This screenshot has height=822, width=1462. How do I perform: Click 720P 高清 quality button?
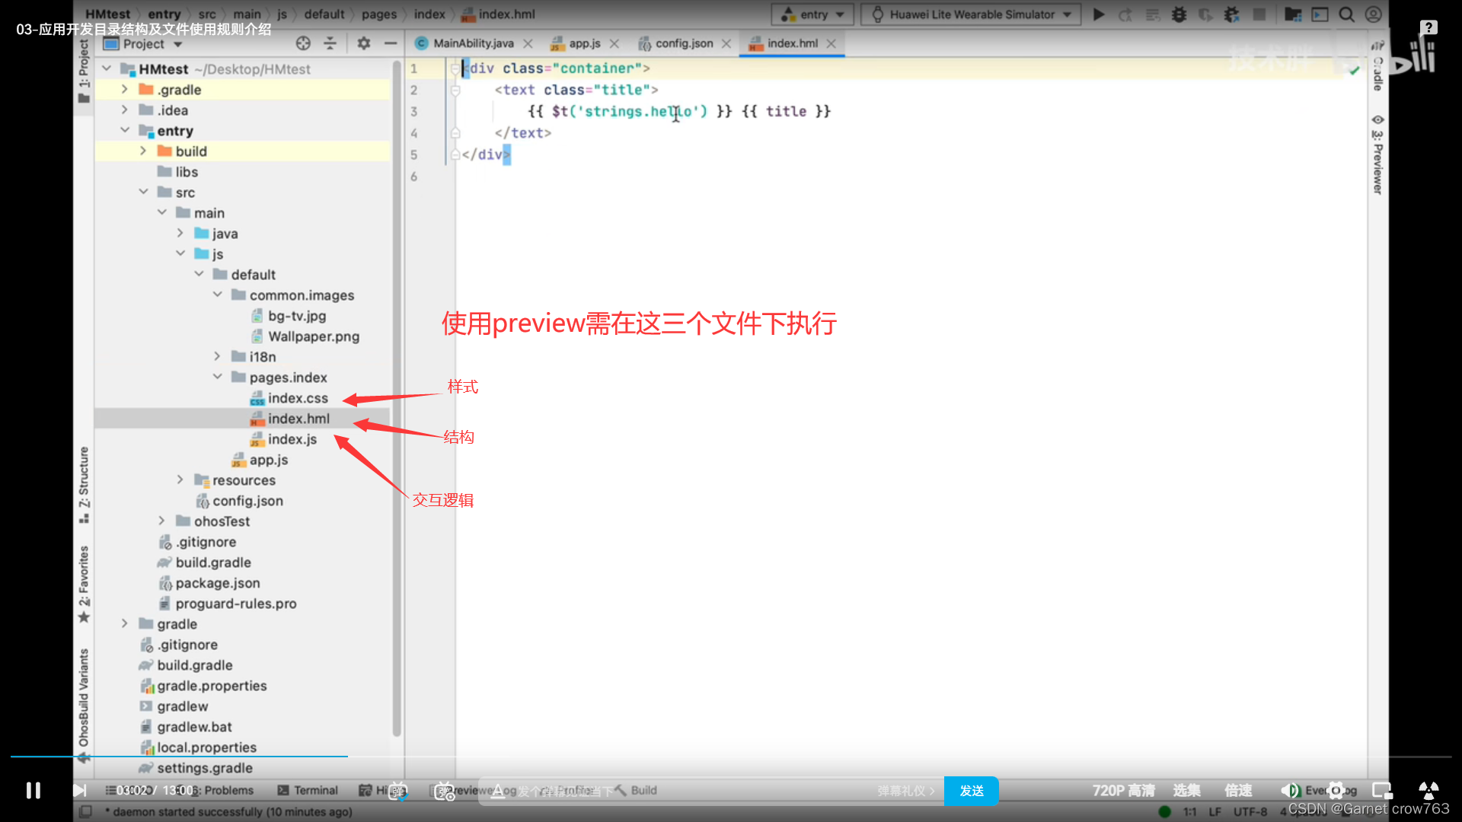(x=1123, y=791)
